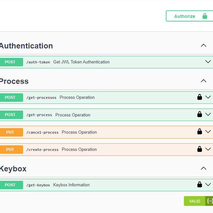Collapse the Keybox section

click(x=204, y=168)
